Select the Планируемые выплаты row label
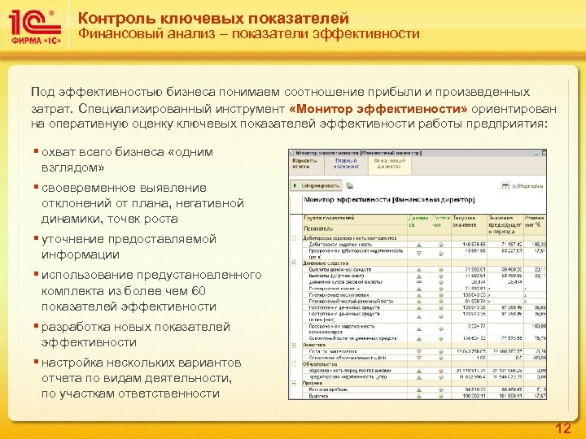 (335, 289)
